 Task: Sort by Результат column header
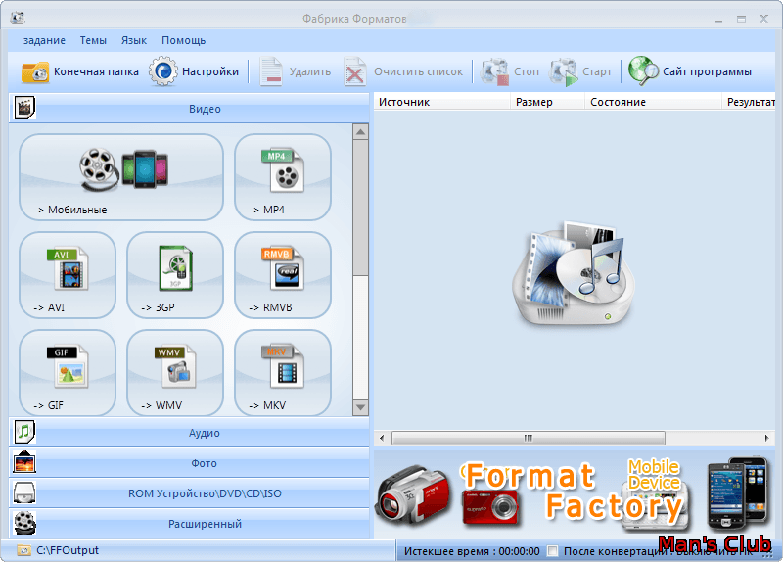[749, 102]
